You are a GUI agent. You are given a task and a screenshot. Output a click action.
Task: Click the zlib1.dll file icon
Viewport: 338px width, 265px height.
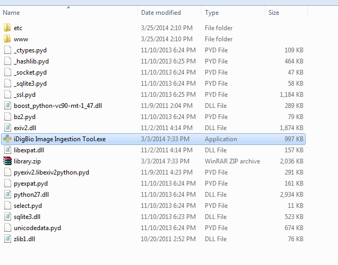[7, 239]
